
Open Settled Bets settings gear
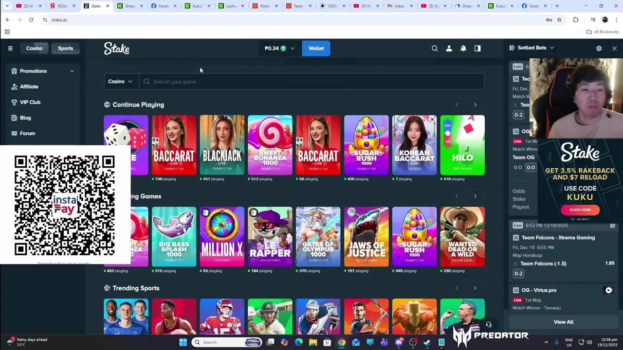599,48
